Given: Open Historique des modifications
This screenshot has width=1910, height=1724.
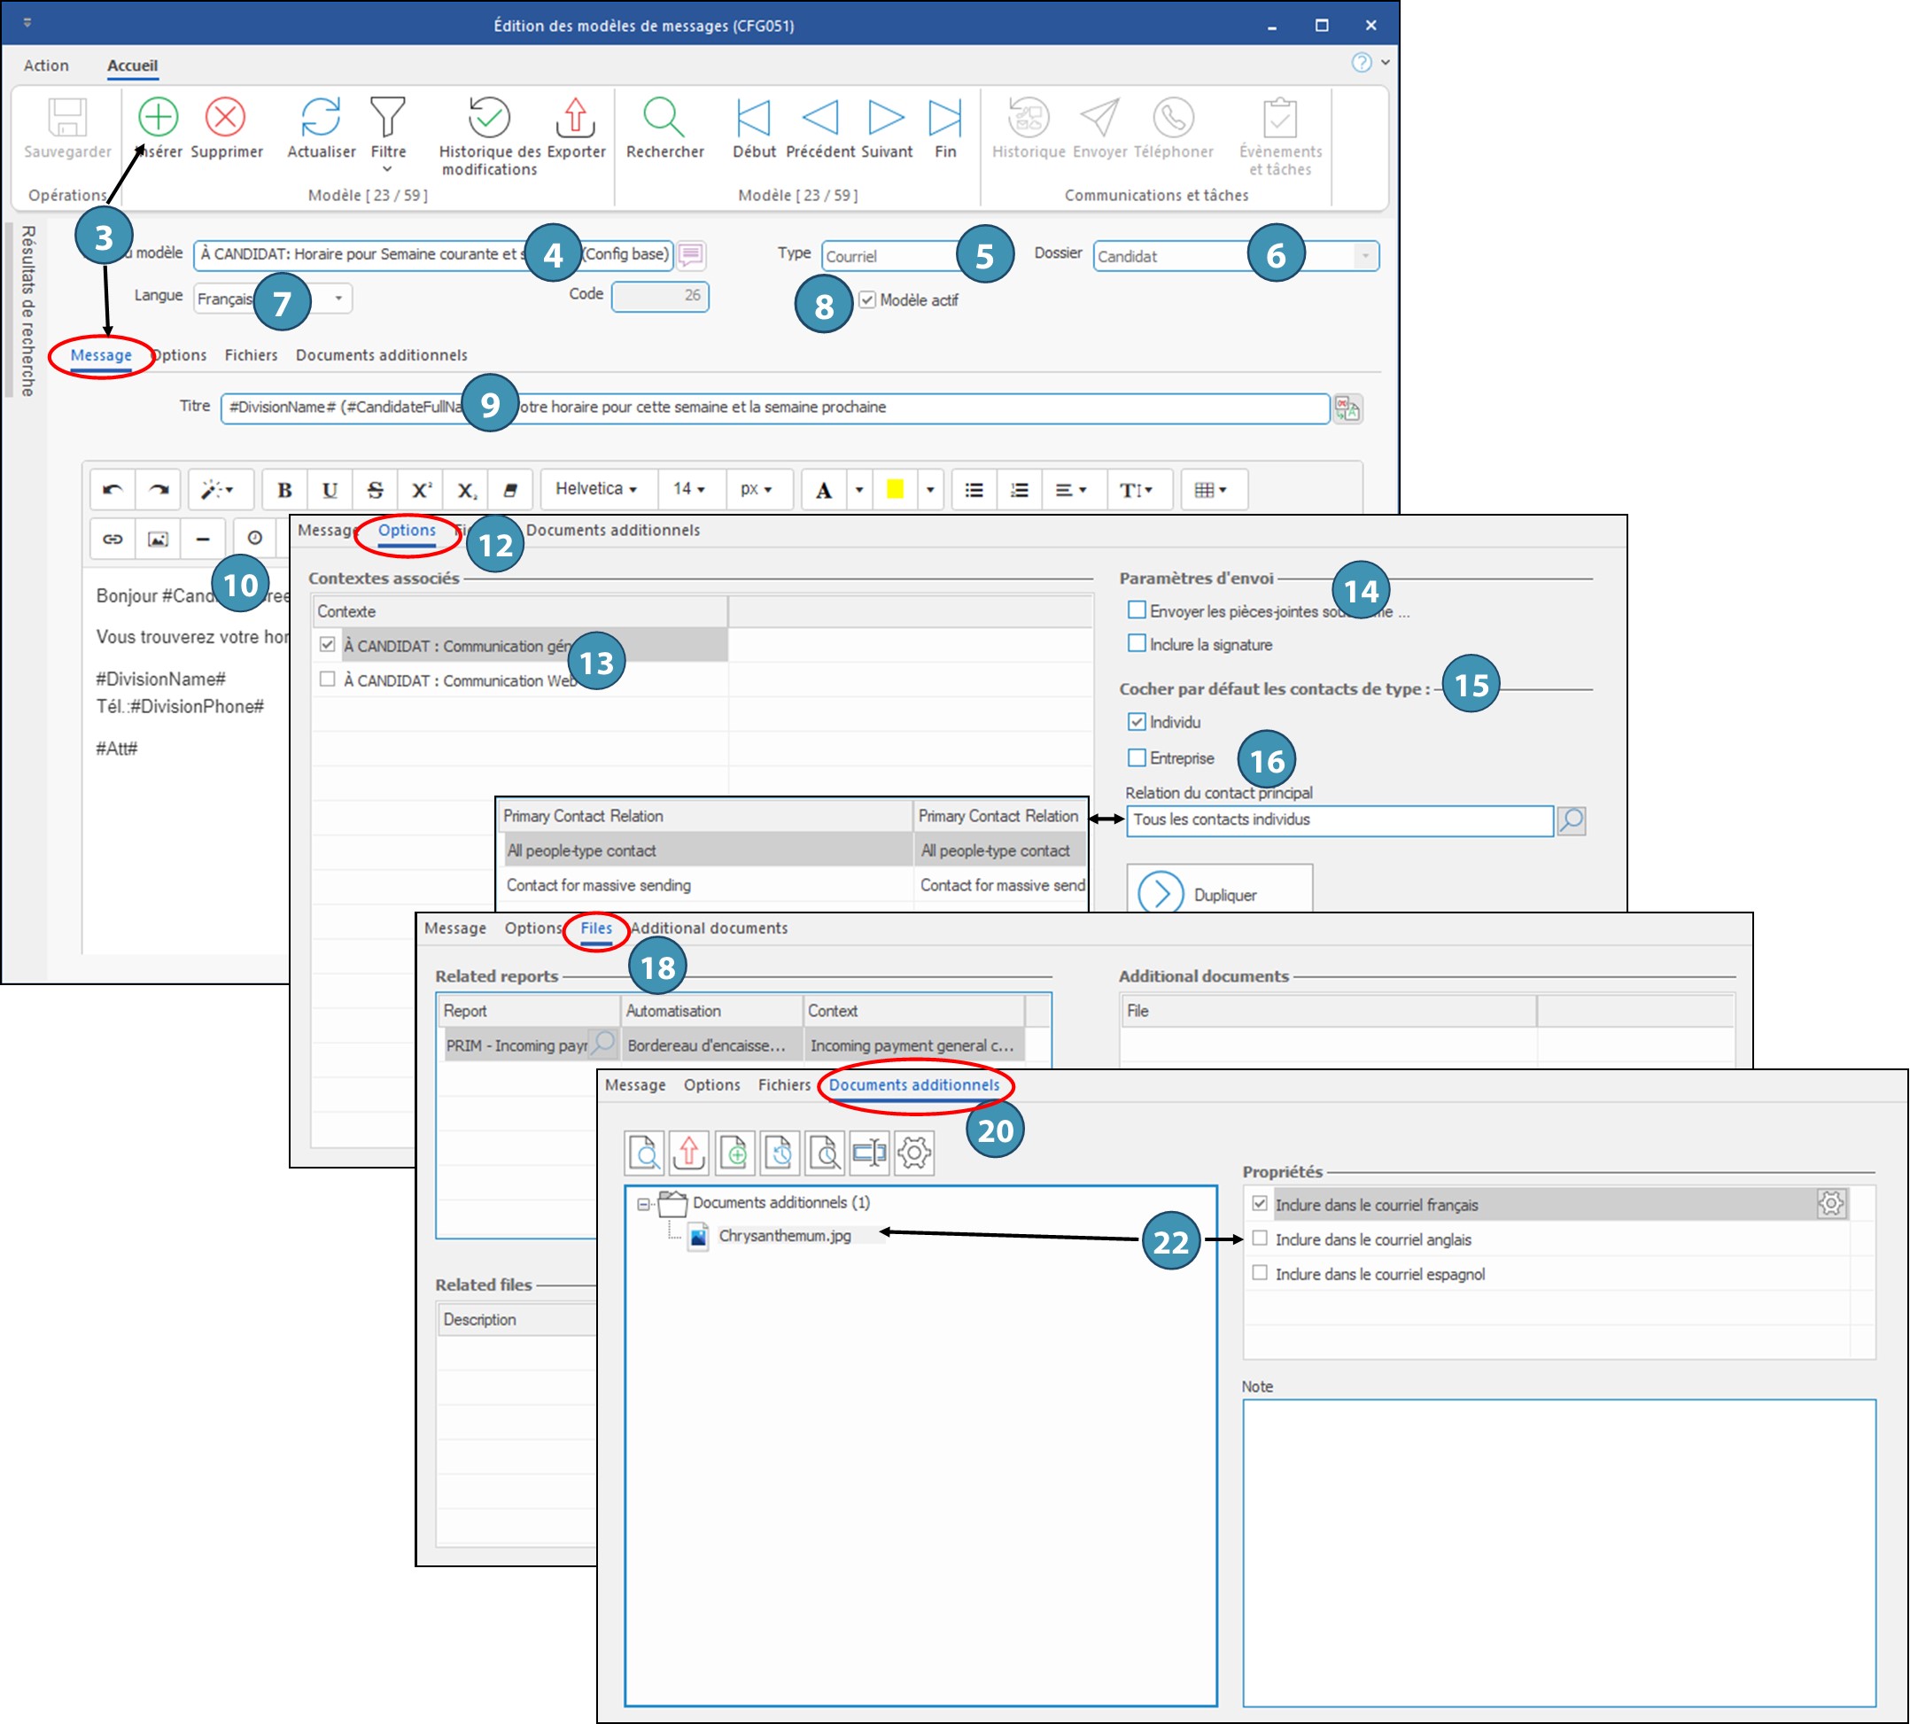Looking at the screenshot, I should click(x=489, y=118).
